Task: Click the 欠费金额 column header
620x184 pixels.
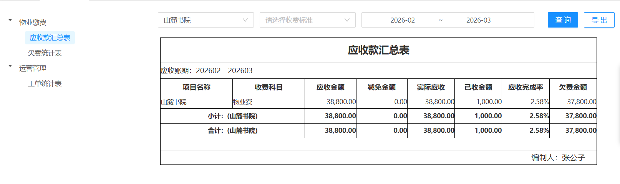Action: tap(573, 87)
